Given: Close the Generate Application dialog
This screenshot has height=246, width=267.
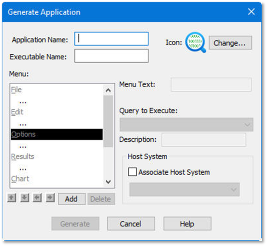Looking at the screenshot, I should (x=251, y=11).
